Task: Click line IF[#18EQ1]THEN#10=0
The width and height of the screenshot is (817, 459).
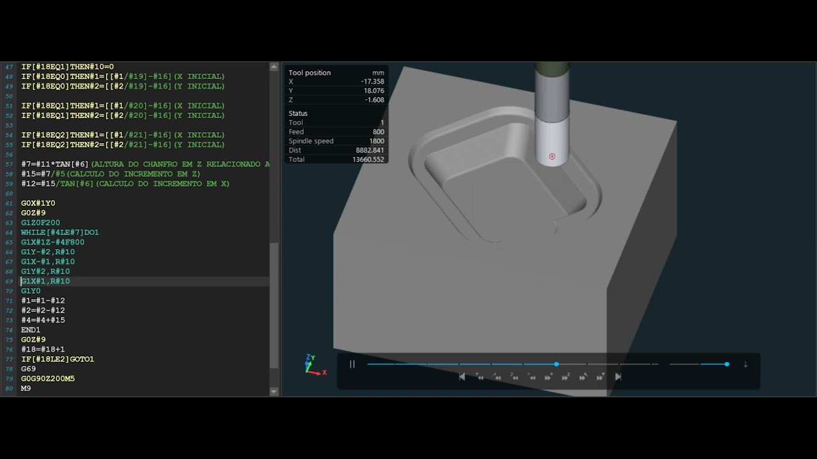Action: coord(67,67)
